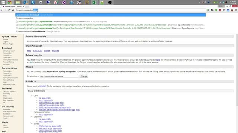
Task: Open Chrome from the taskbar
Action: (10, 2)
